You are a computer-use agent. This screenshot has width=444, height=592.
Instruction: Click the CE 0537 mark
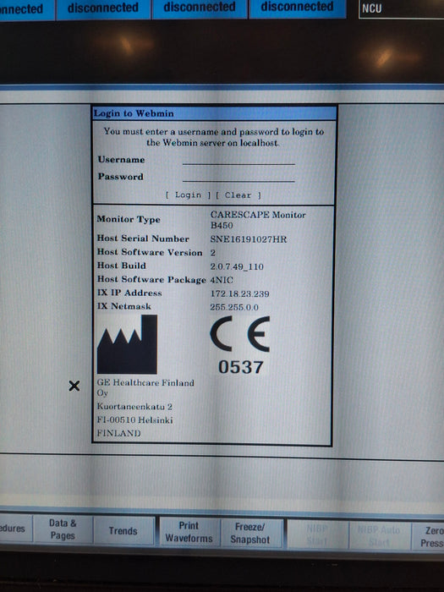click(240, 345)
